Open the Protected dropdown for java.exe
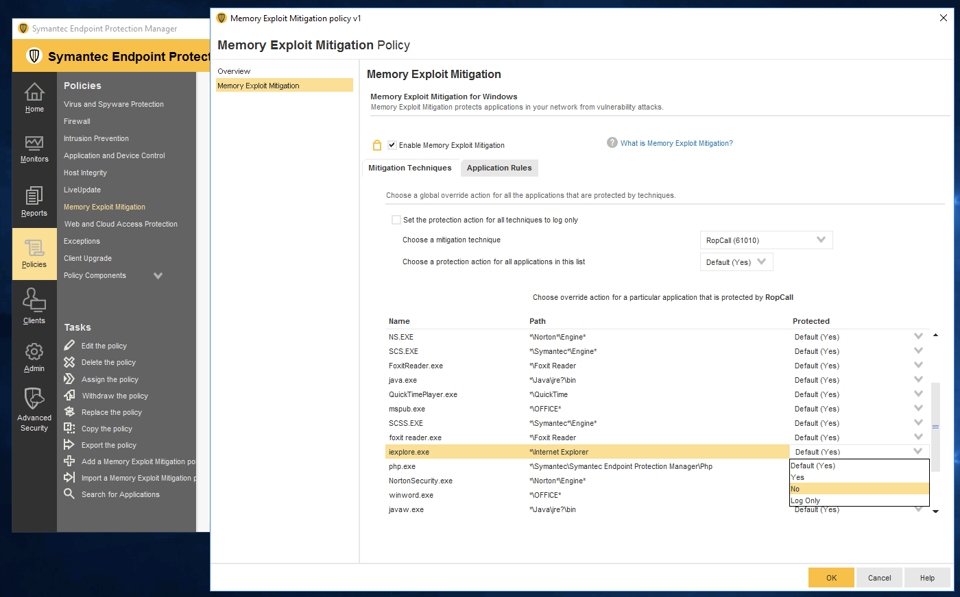Viewport: 960px width, 597px height. pos(918,379)
